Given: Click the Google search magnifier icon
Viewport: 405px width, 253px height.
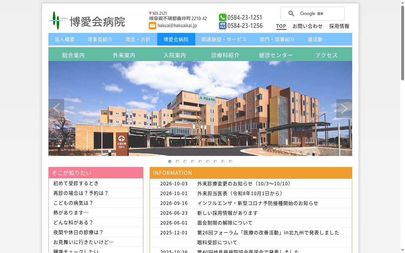Looking at the screenshot, I should coord(291,14).
